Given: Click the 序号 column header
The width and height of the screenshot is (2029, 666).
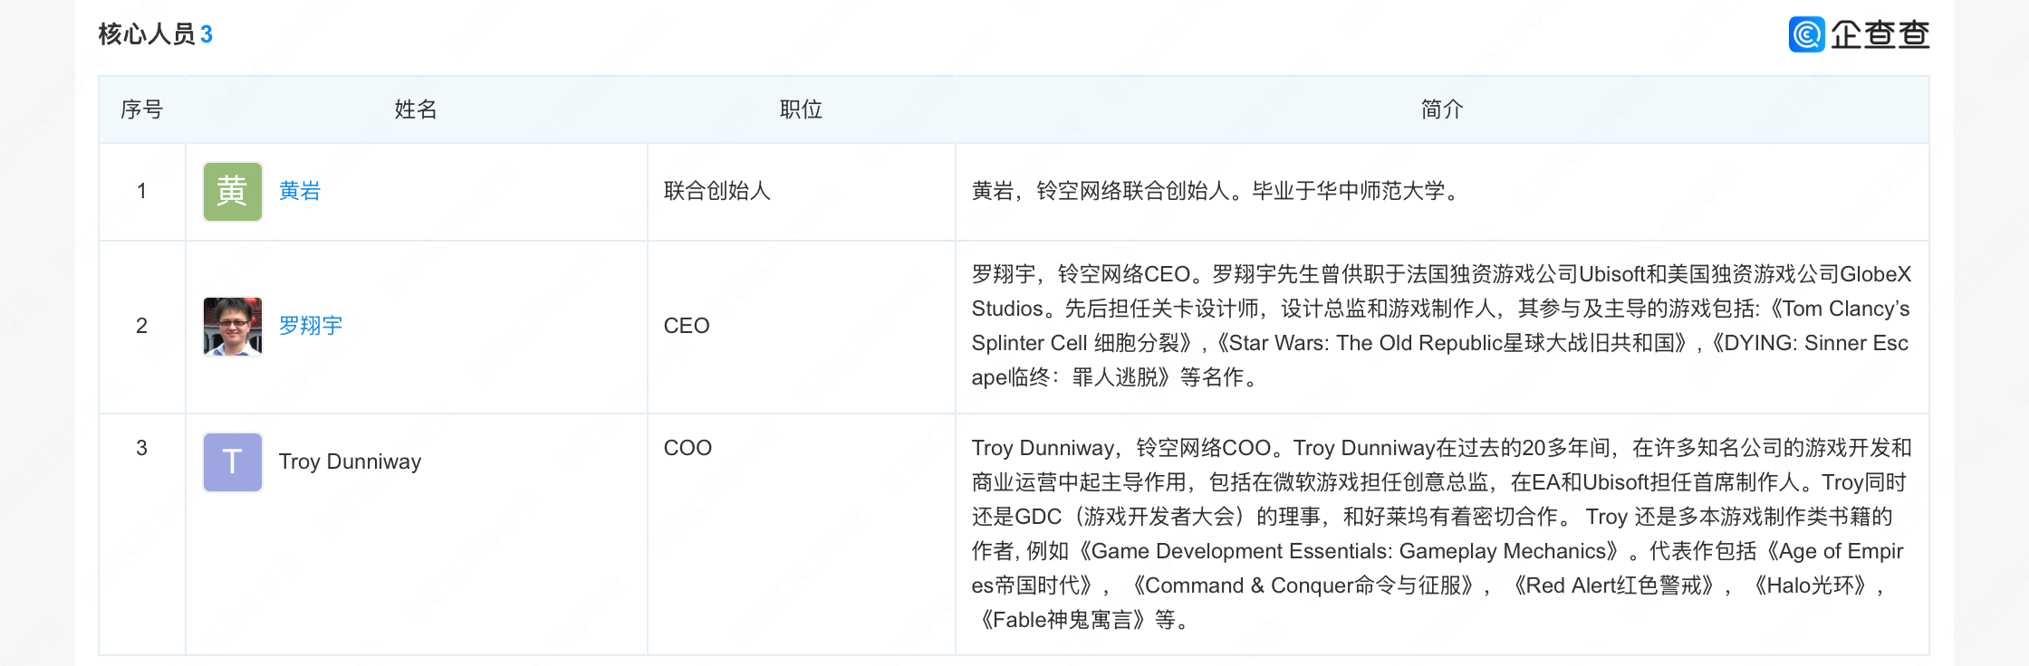Looking at the screenshot, I should click(x=142, y=109).
